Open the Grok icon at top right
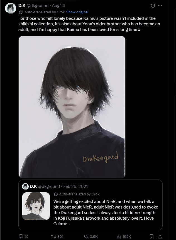This screenshot has width=176, height=240. tap(153, 6)
